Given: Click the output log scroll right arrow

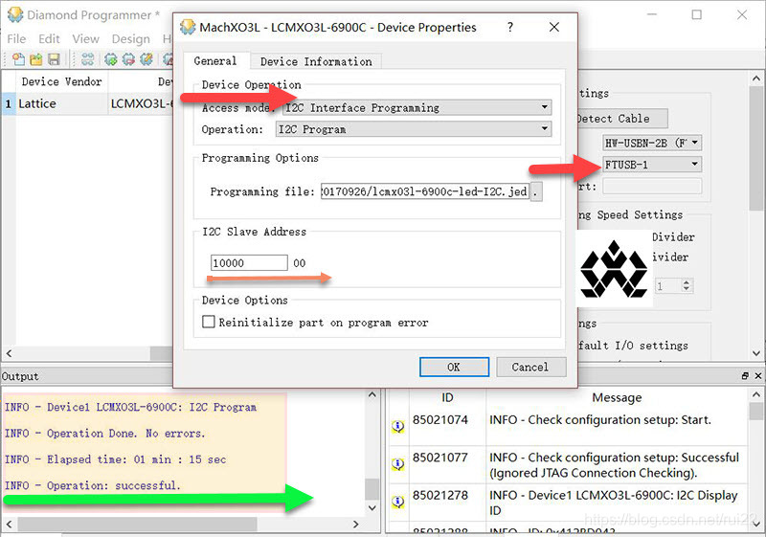Looking at the screenshot, I should pos(355,525).
